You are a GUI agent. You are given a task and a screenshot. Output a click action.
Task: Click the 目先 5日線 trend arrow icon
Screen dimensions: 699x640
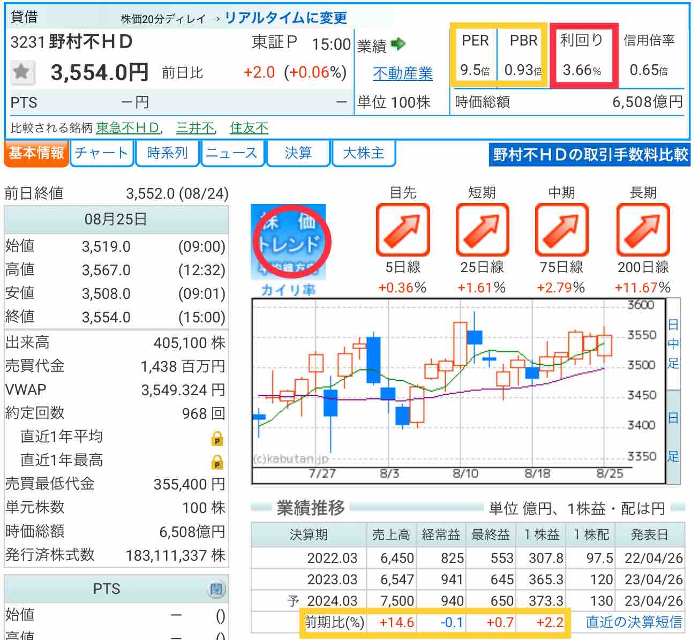point(402,229)
